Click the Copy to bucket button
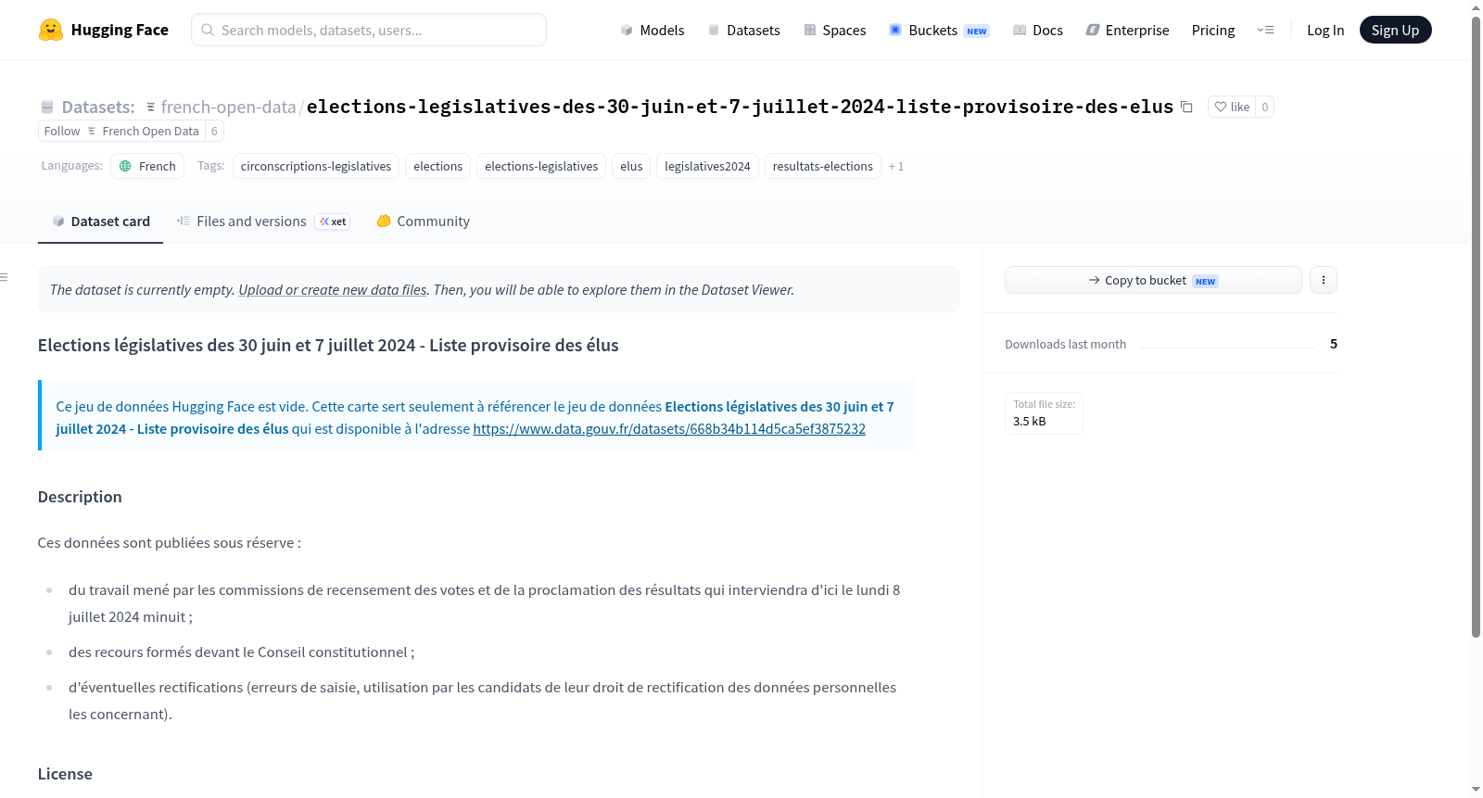1483x798 pixels. tap(1153, 280)
